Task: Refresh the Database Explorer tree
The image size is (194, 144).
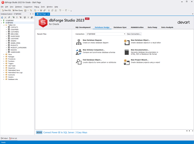Action: coord(2,18)
